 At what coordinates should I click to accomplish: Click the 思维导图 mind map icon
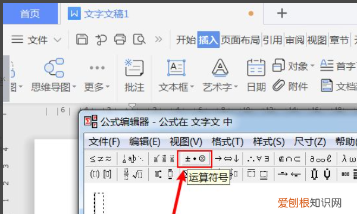[x=54, y=68]
